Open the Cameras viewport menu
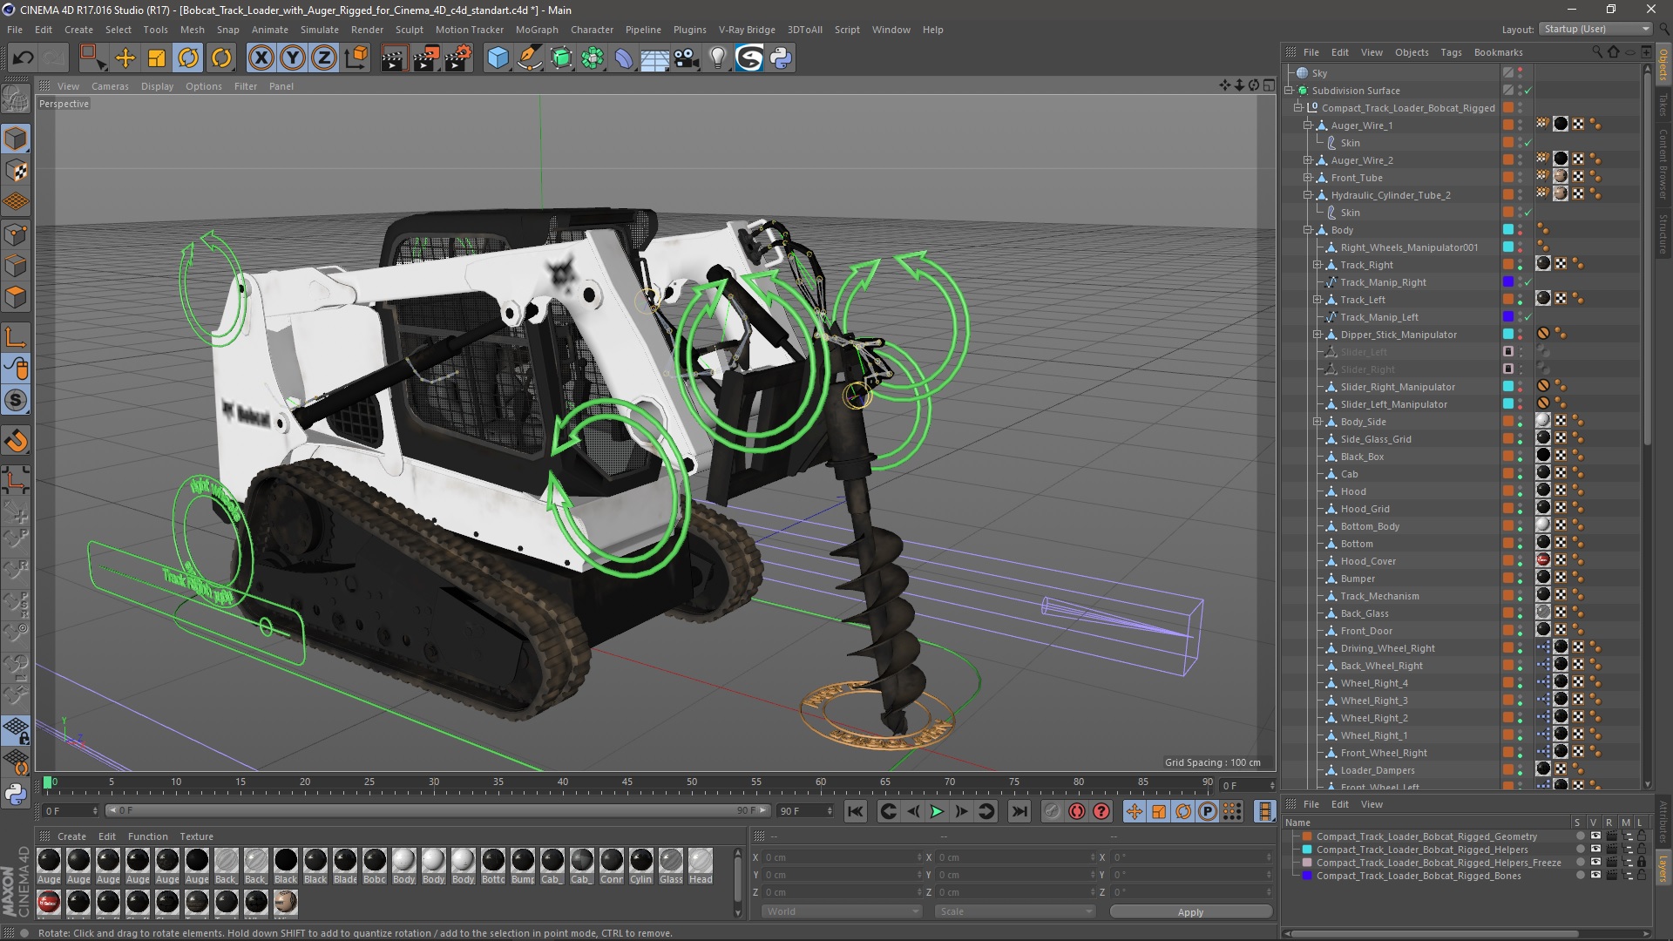Screen dimensions: 1673x941 point(110,86)
